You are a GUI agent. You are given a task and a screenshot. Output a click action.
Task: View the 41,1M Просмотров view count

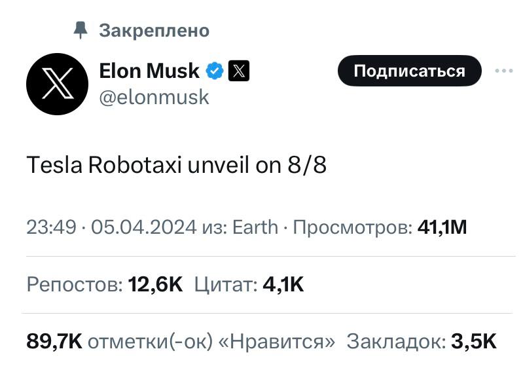(x=442, y=227)
